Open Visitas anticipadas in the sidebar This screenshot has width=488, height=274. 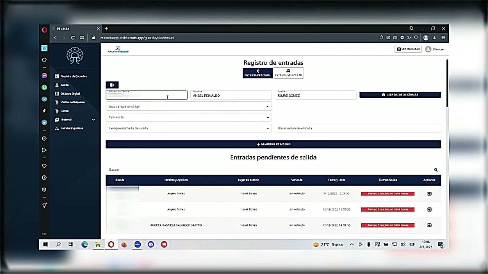(x=70, y=102)
